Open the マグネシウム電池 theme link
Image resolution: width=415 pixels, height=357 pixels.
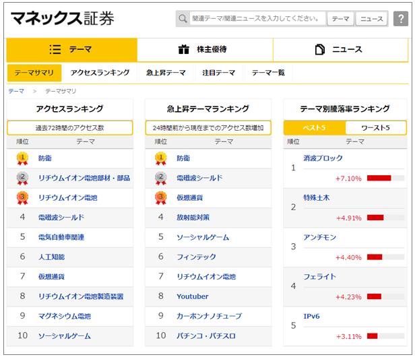coord(65,316)
